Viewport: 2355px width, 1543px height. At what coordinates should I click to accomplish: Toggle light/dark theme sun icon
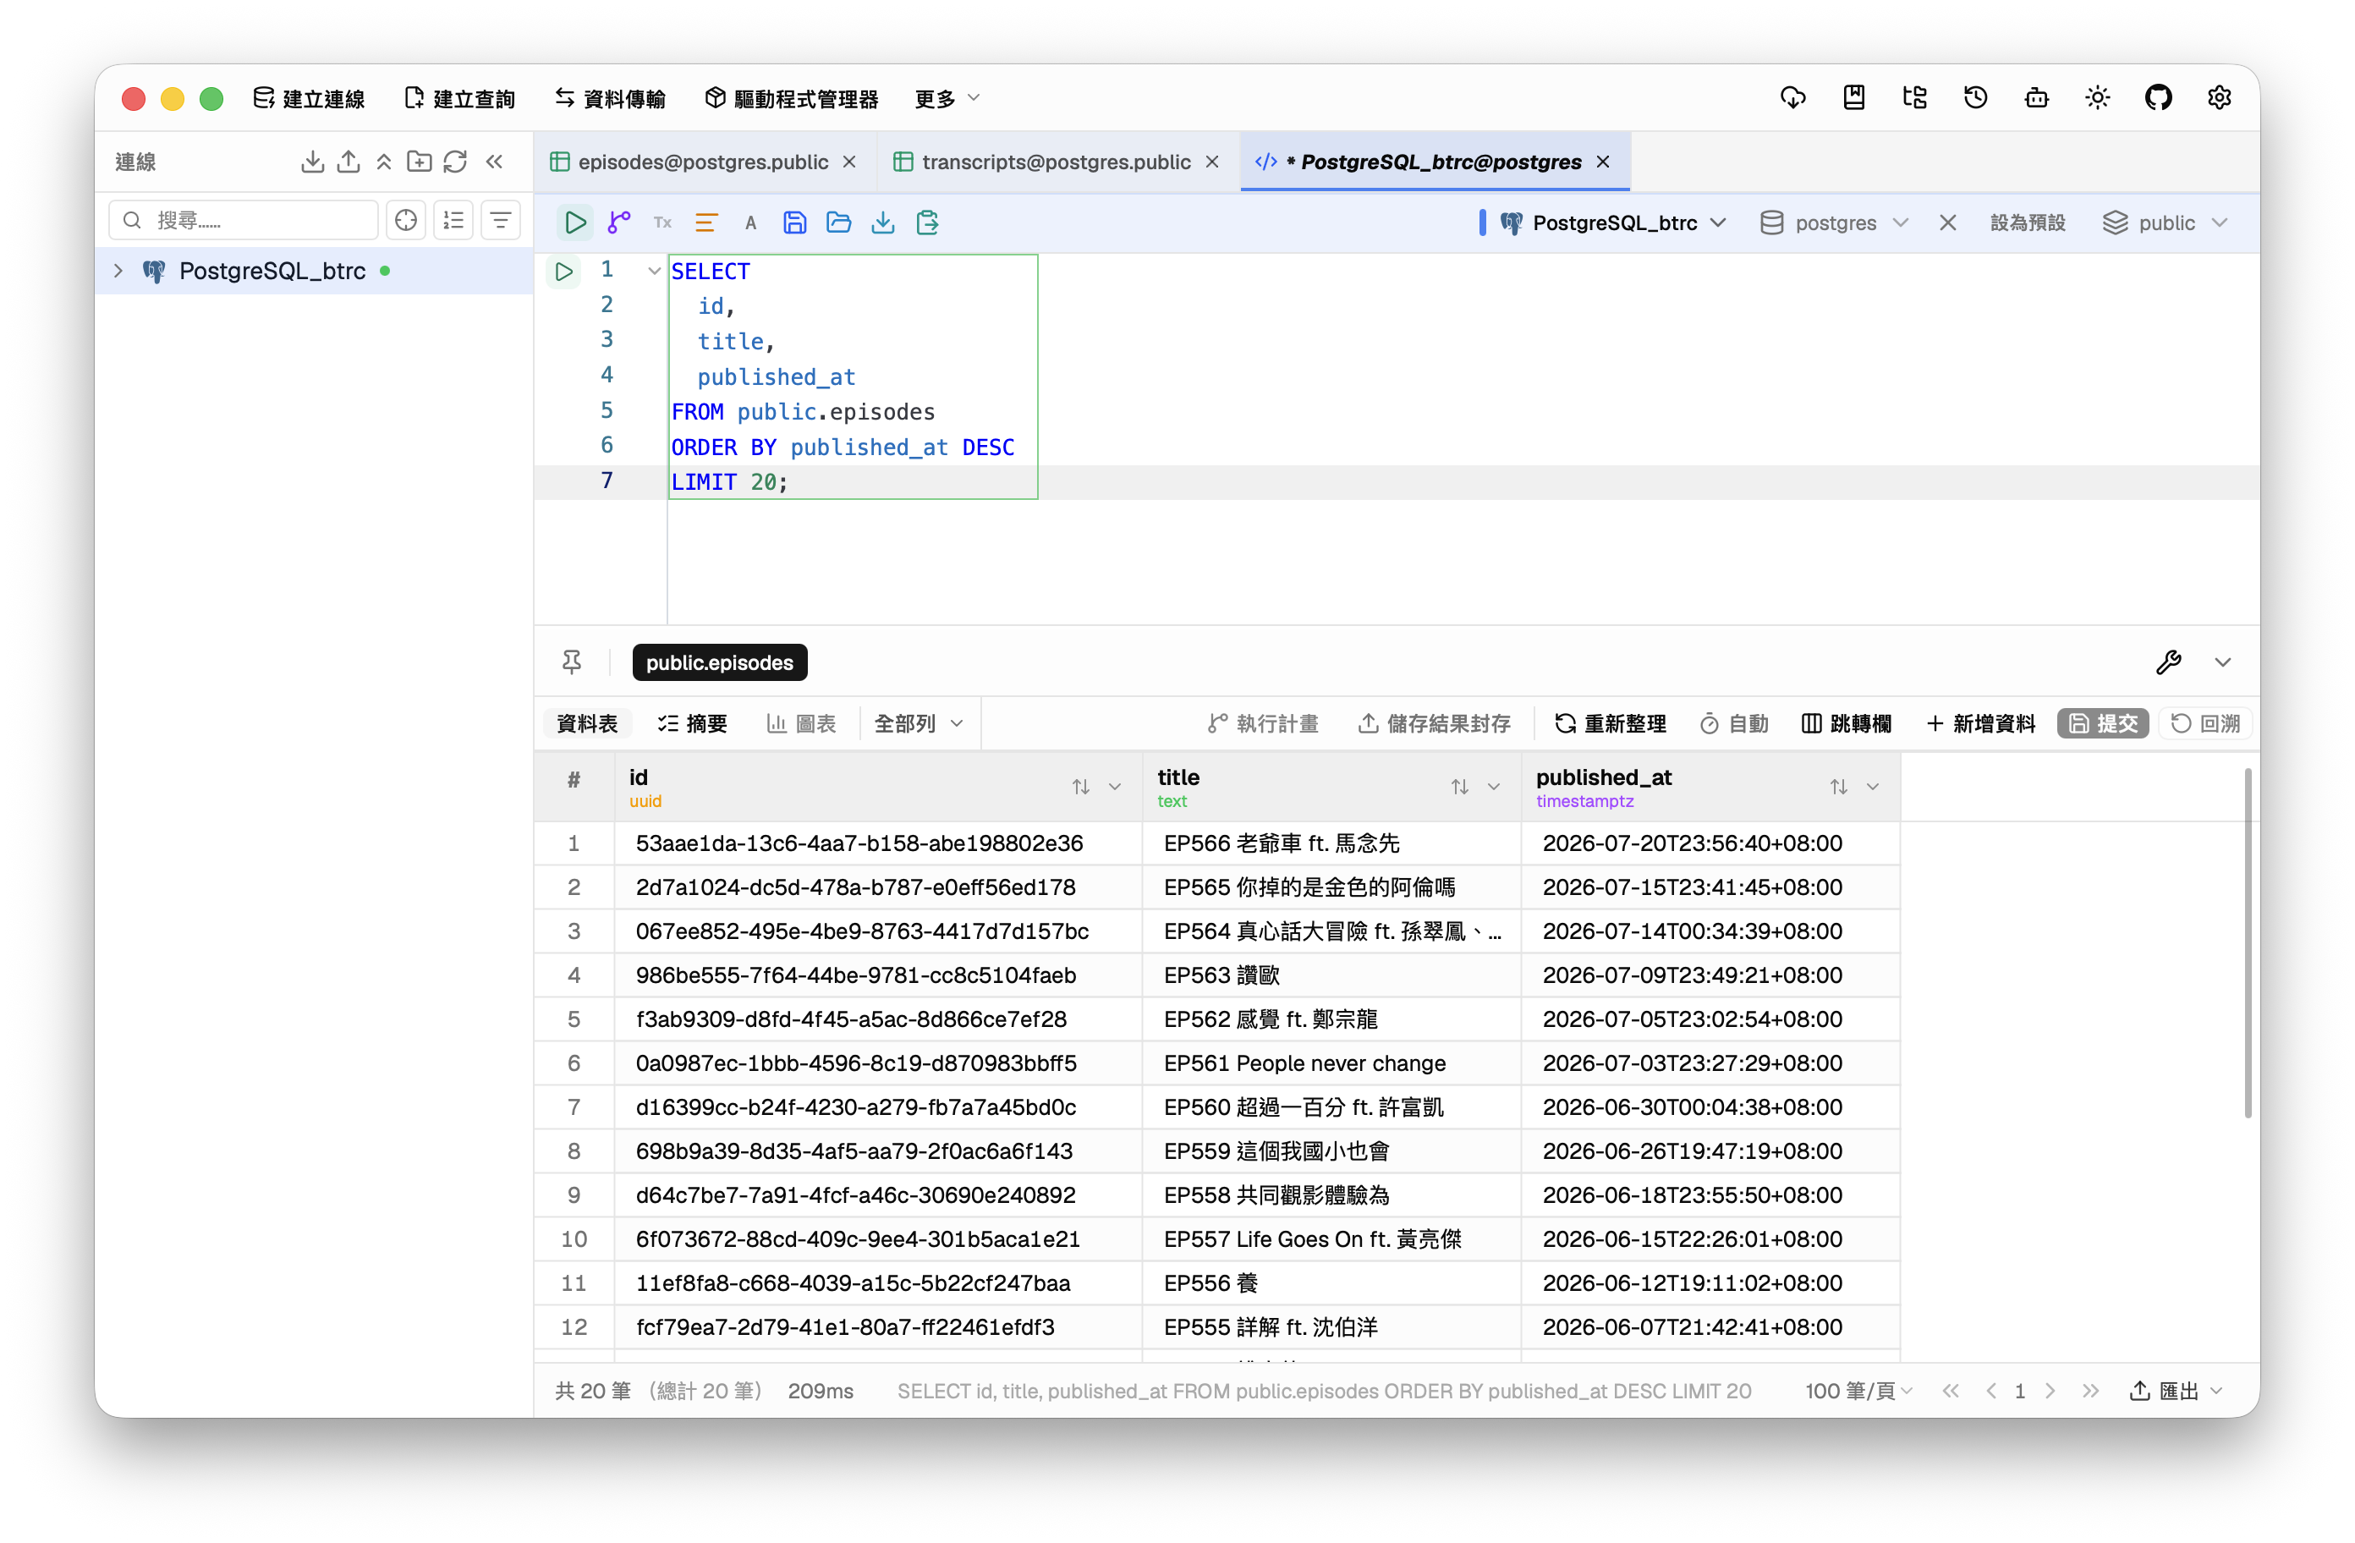pos(2098,98)
